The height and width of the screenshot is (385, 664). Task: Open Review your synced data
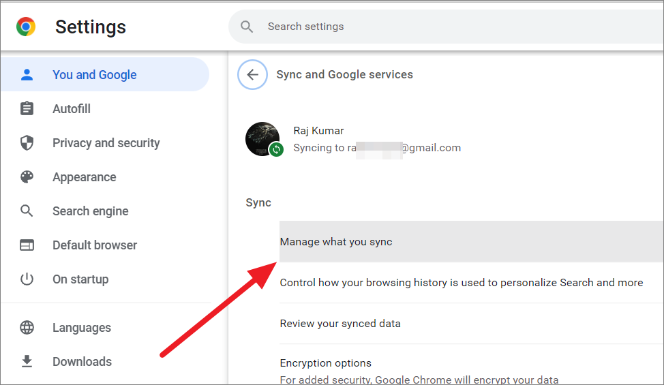[x=471, y=324]
